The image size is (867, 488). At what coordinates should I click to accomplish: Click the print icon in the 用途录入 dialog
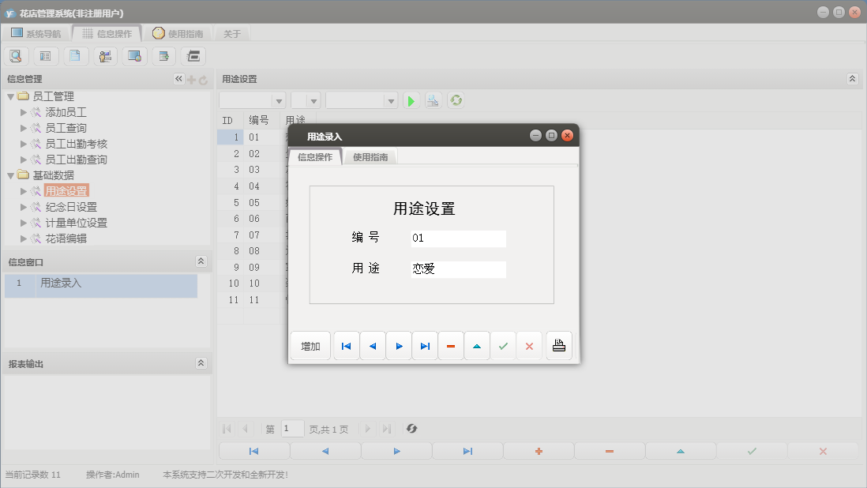point(559,346)
